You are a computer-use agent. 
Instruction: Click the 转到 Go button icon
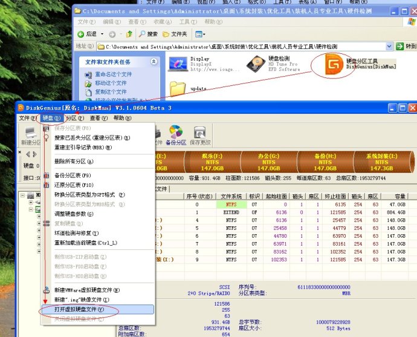pos(399,47)
